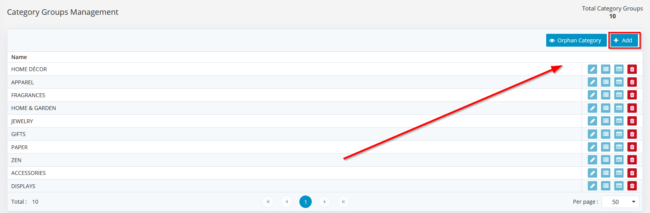Open the boxed list icon for HOME DÉCOR
Screen dimensions: 650x213
tap(619, 69)
